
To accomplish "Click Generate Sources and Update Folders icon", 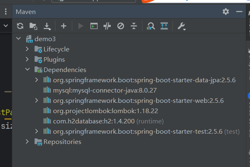I will 33,26.
